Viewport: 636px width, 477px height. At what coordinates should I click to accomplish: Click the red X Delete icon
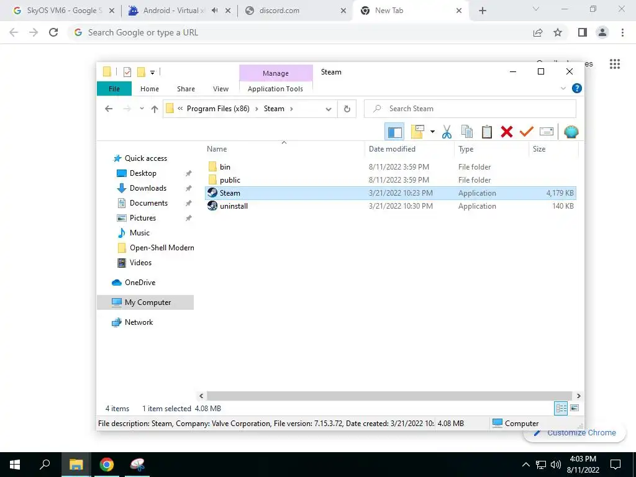click(507, 132)
